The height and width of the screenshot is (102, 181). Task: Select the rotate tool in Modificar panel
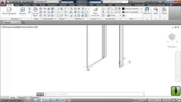79,12
